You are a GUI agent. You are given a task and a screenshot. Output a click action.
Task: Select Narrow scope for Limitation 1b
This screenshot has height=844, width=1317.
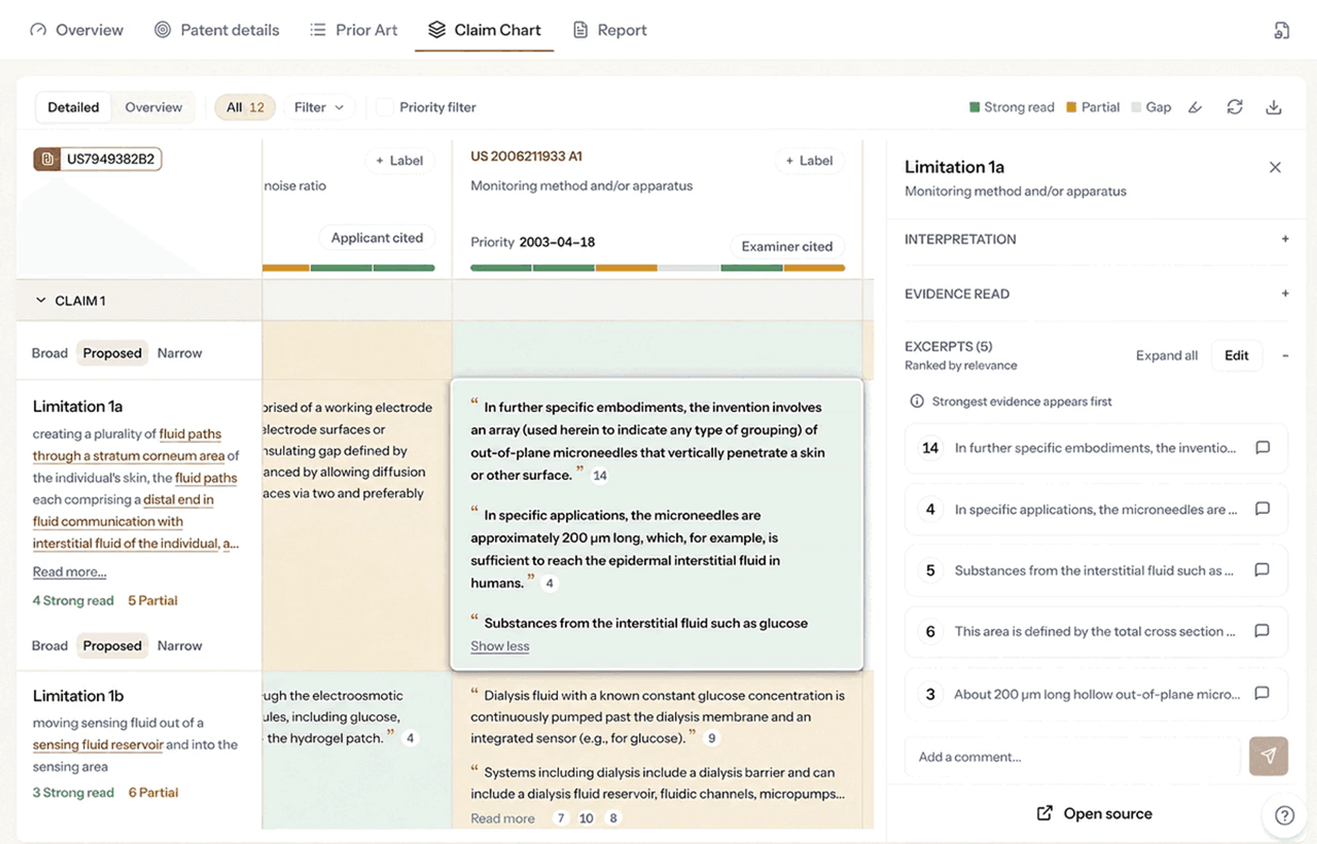coord(180,646)
